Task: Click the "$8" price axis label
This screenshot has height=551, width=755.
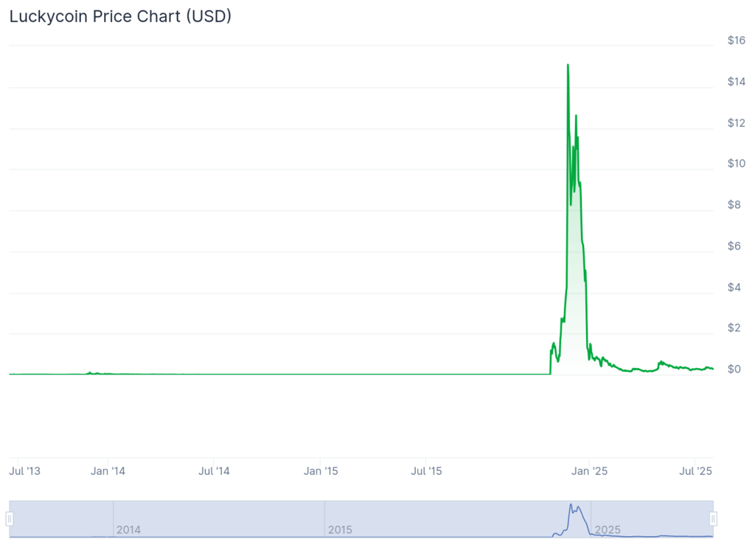Action: tap(733, 204)
